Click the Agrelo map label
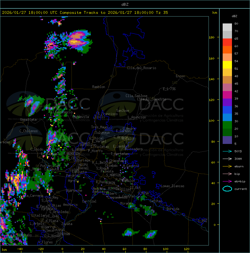The width and height of the screenshot is (250, 253). (x=73, y=181)
